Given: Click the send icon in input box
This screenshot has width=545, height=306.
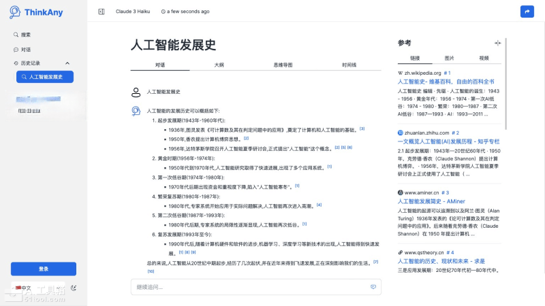Looking at the screenshot, I should coord(373,287).
